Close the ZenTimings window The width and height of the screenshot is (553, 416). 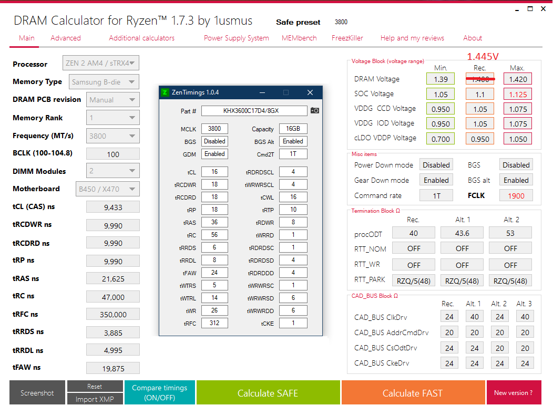(310, 92)
